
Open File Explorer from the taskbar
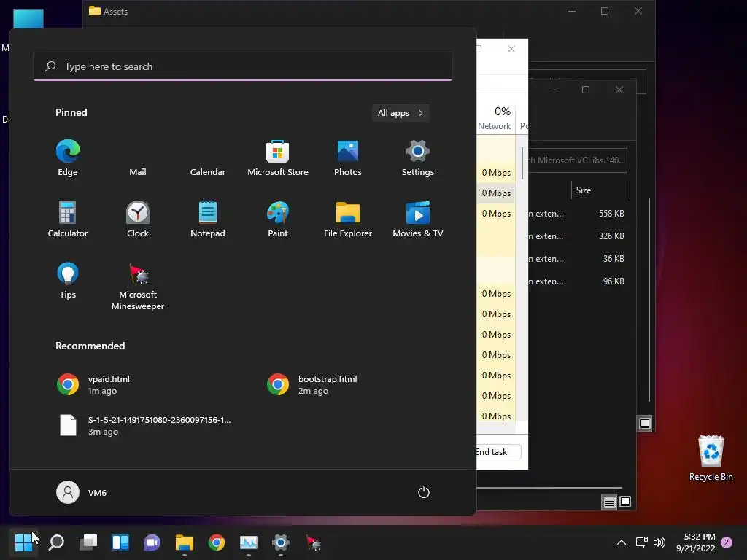tap(185, 542)
